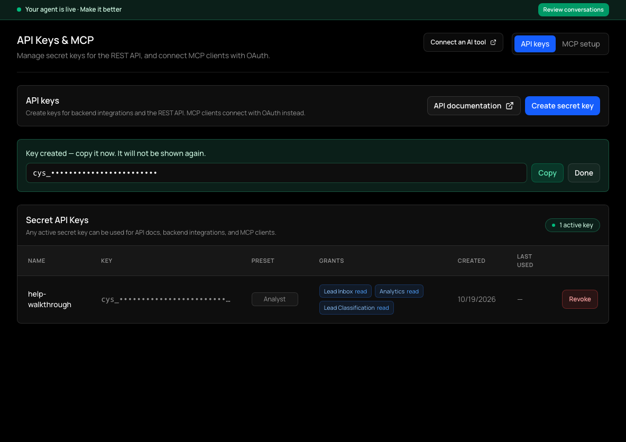Switch to the MCP setup tab
Image resolution: width=626 pixels, height=442 pixels.
coord(581,44)
